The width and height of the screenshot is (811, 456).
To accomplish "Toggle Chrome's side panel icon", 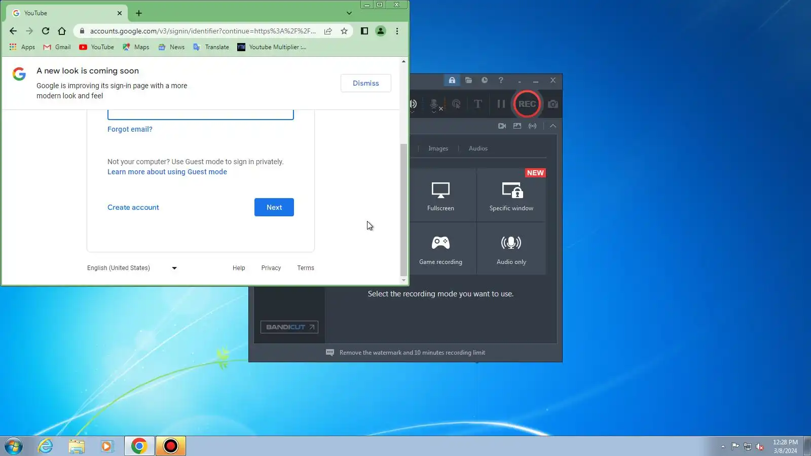I will 364,31.
